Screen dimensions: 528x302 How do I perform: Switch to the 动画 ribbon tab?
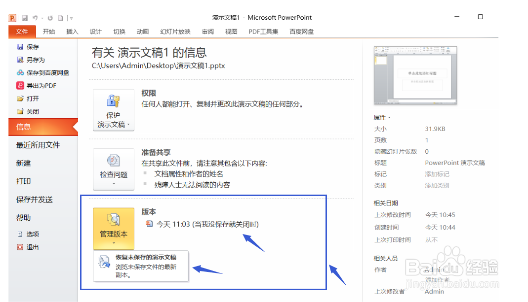tap(143, 32)
